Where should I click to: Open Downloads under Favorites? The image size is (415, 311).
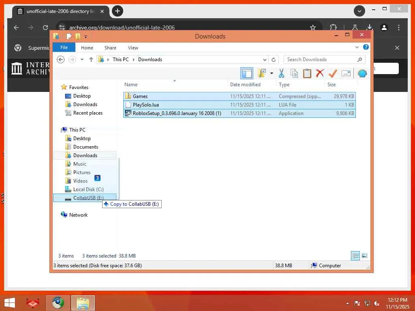(85, 104)
